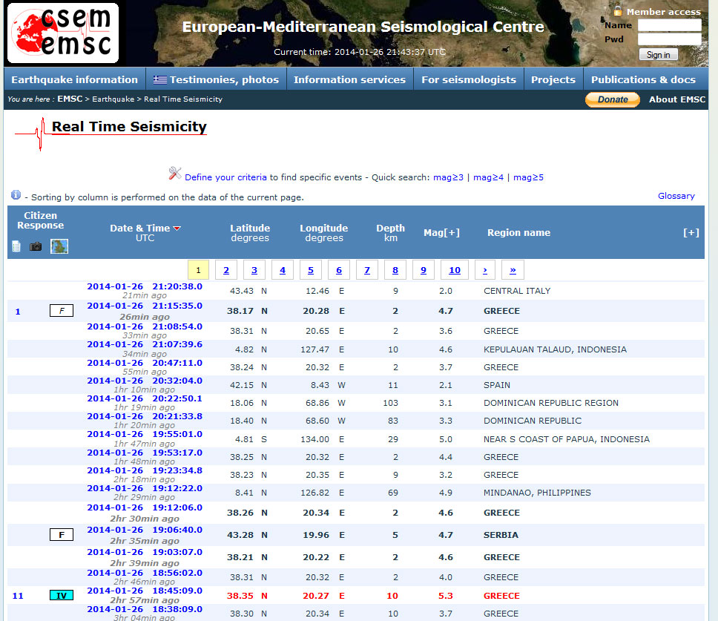Image resolution: width=718 pixels, height=621 pixels.
Task: Filter with the mag≥5 quick search link
Action: 528,177
